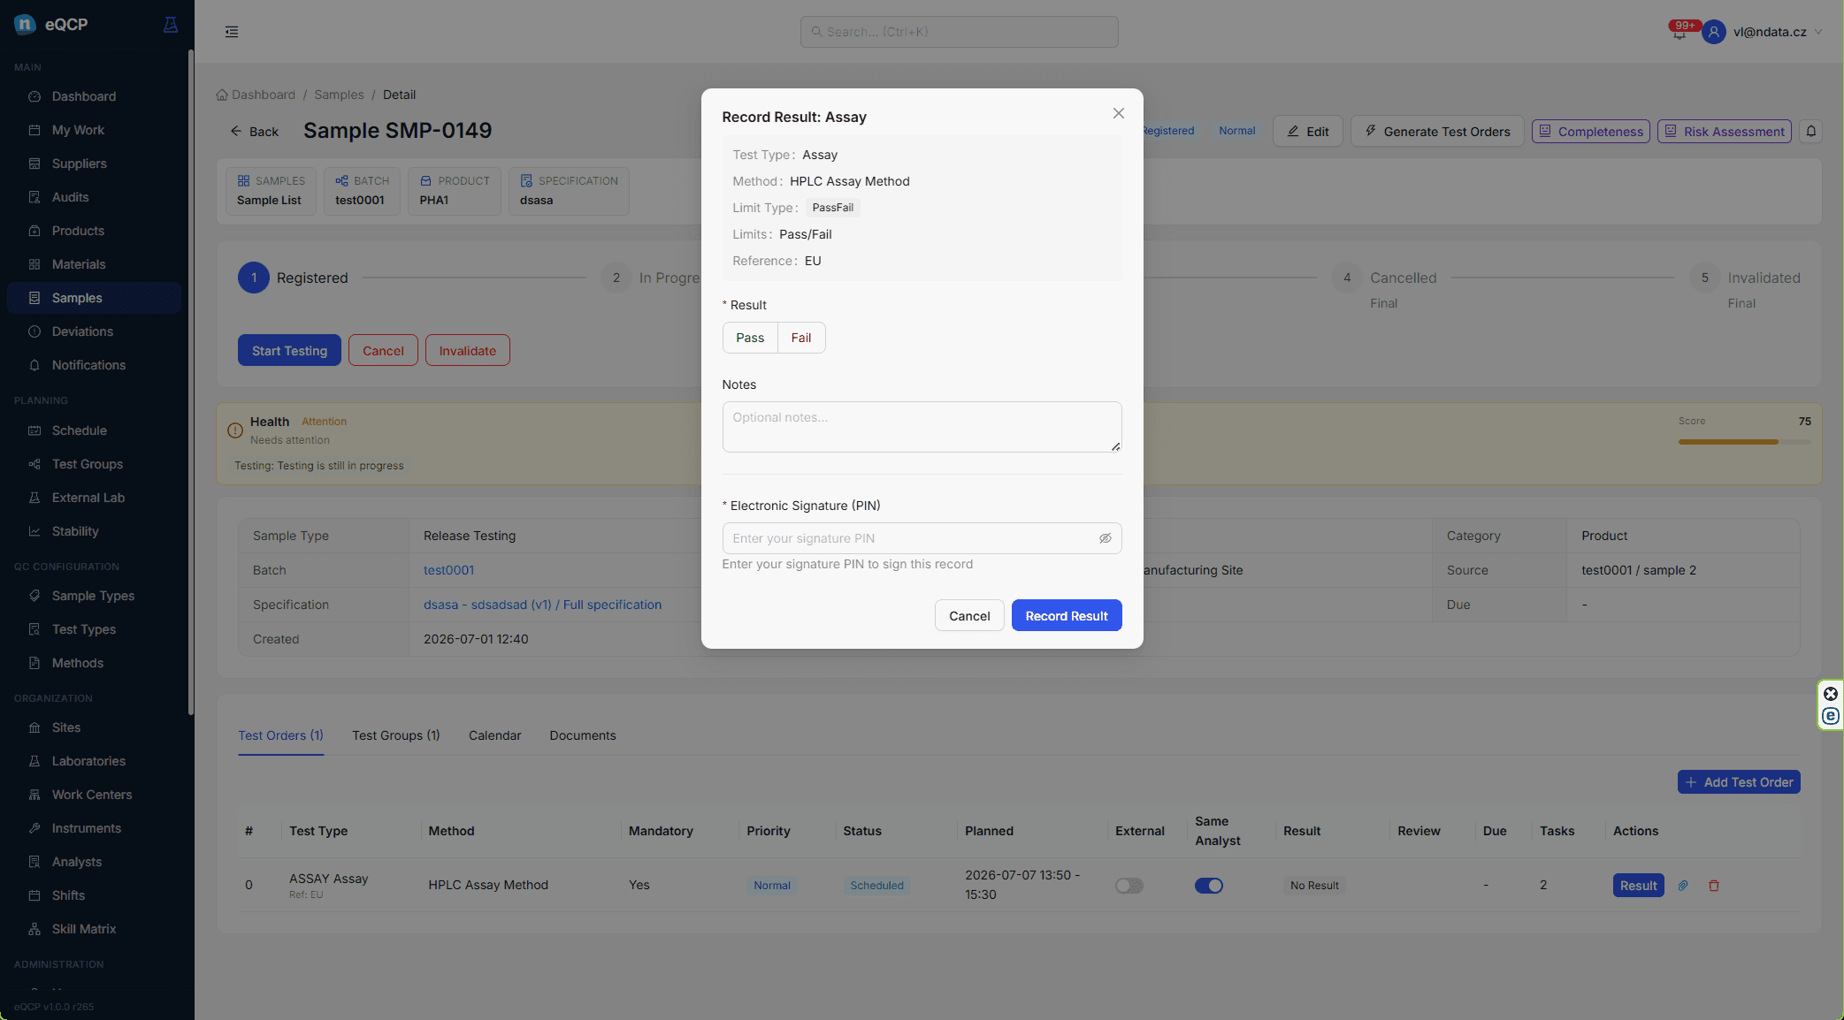
Task: Click the Back button
Action: pyautogui.click(x=254, y=132)
